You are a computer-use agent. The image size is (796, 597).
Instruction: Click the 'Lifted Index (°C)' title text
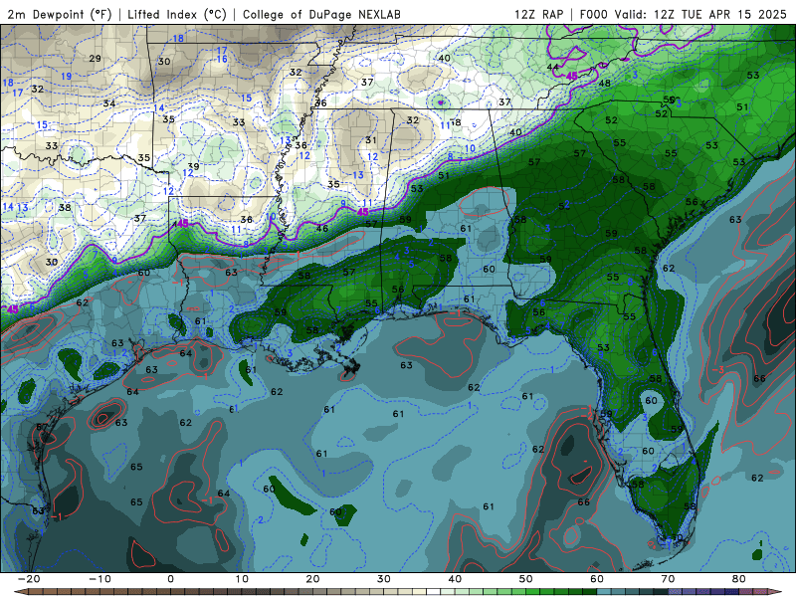click(177, 14)
